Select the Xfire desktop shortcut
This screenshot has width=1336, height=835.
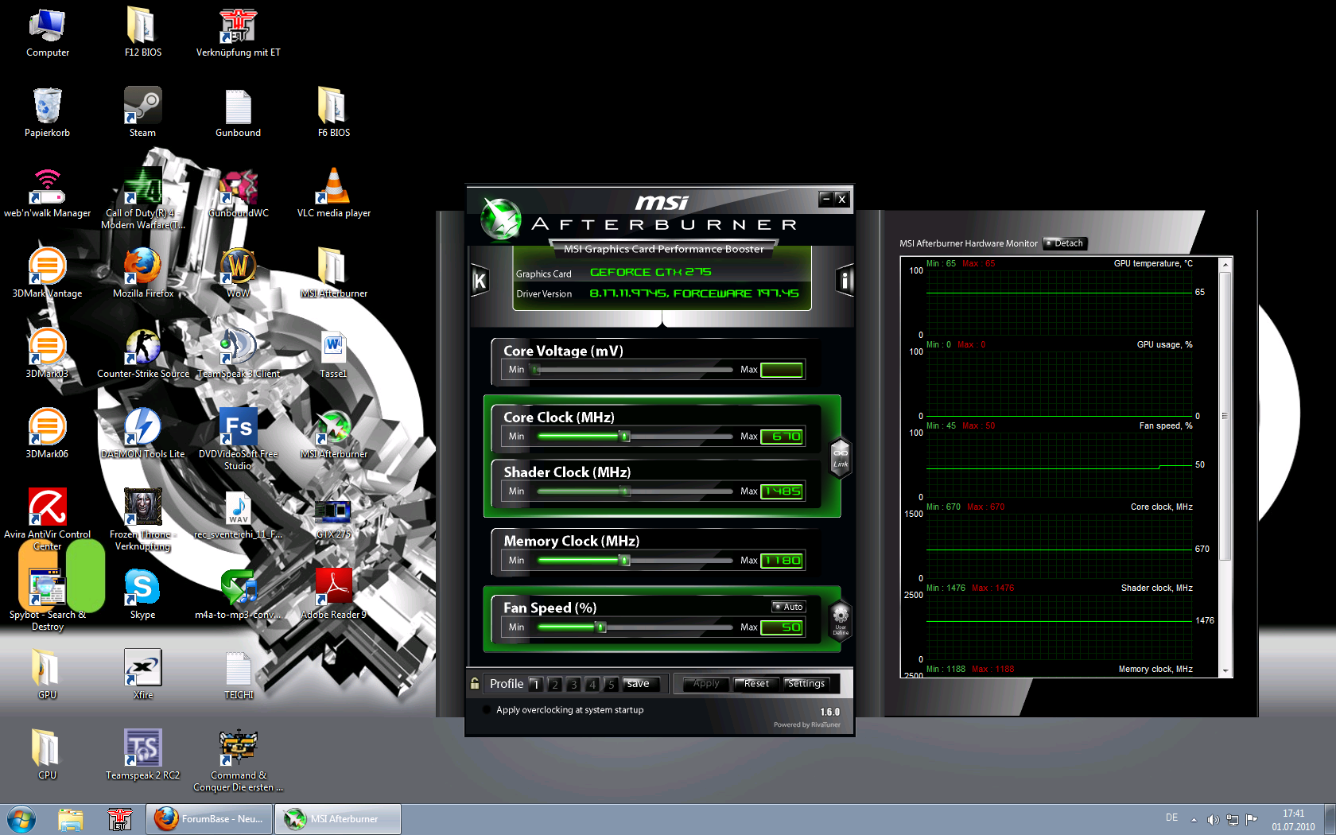click(x=143, y=675)
